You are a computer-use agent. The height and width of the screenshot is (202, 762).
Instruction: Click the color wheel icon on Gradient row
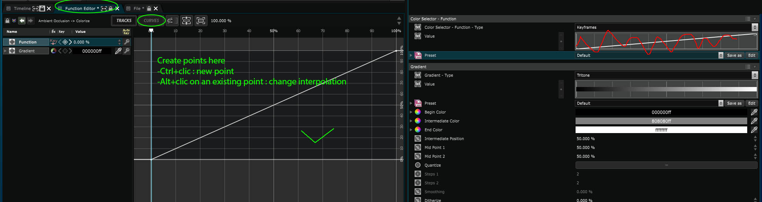click(54, 51)
